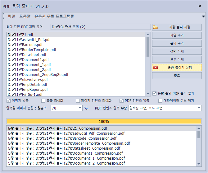Open the 도움말 menu
The image size is (208, 173).
(25, 16)
